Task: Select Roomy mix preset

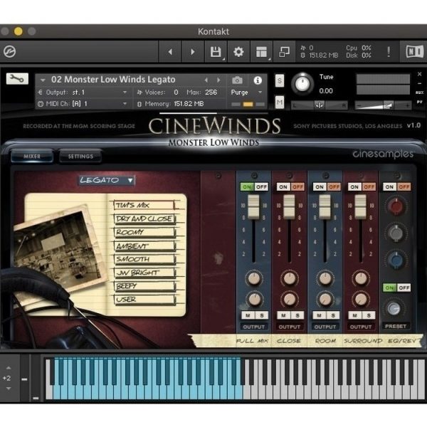Action: 144,232
